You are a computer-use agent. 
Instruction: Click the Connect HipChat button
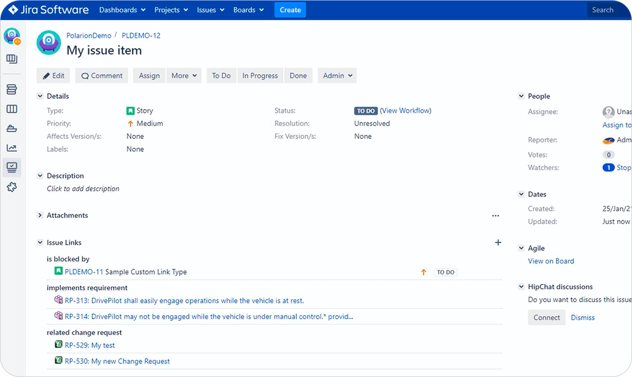point(547,317)
